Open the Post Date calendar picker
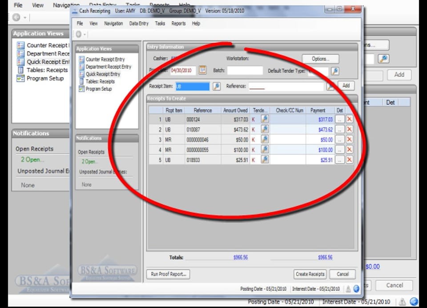The width and height of the screenshot is (427, 308). 202,70
